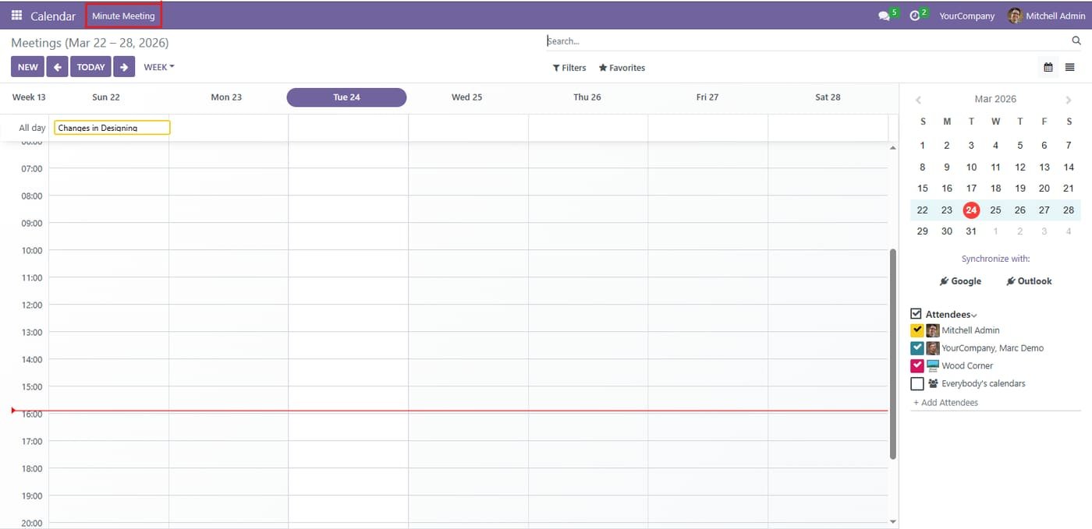Toggle Mitchell Admin yellow checkbox
Screen dimensions: 1092x529
917,330
